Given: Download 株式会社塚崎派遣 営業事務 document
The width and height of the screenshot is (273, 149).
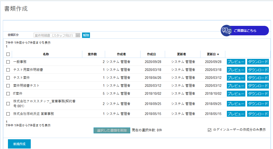Looking at the screenshot, I should coord(258,114).
